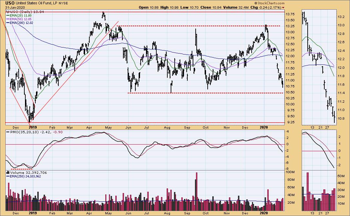Viewport: 350px width, 216px height.
Task: Open the StockCharts.com copyright link
Action: point(270,3)
